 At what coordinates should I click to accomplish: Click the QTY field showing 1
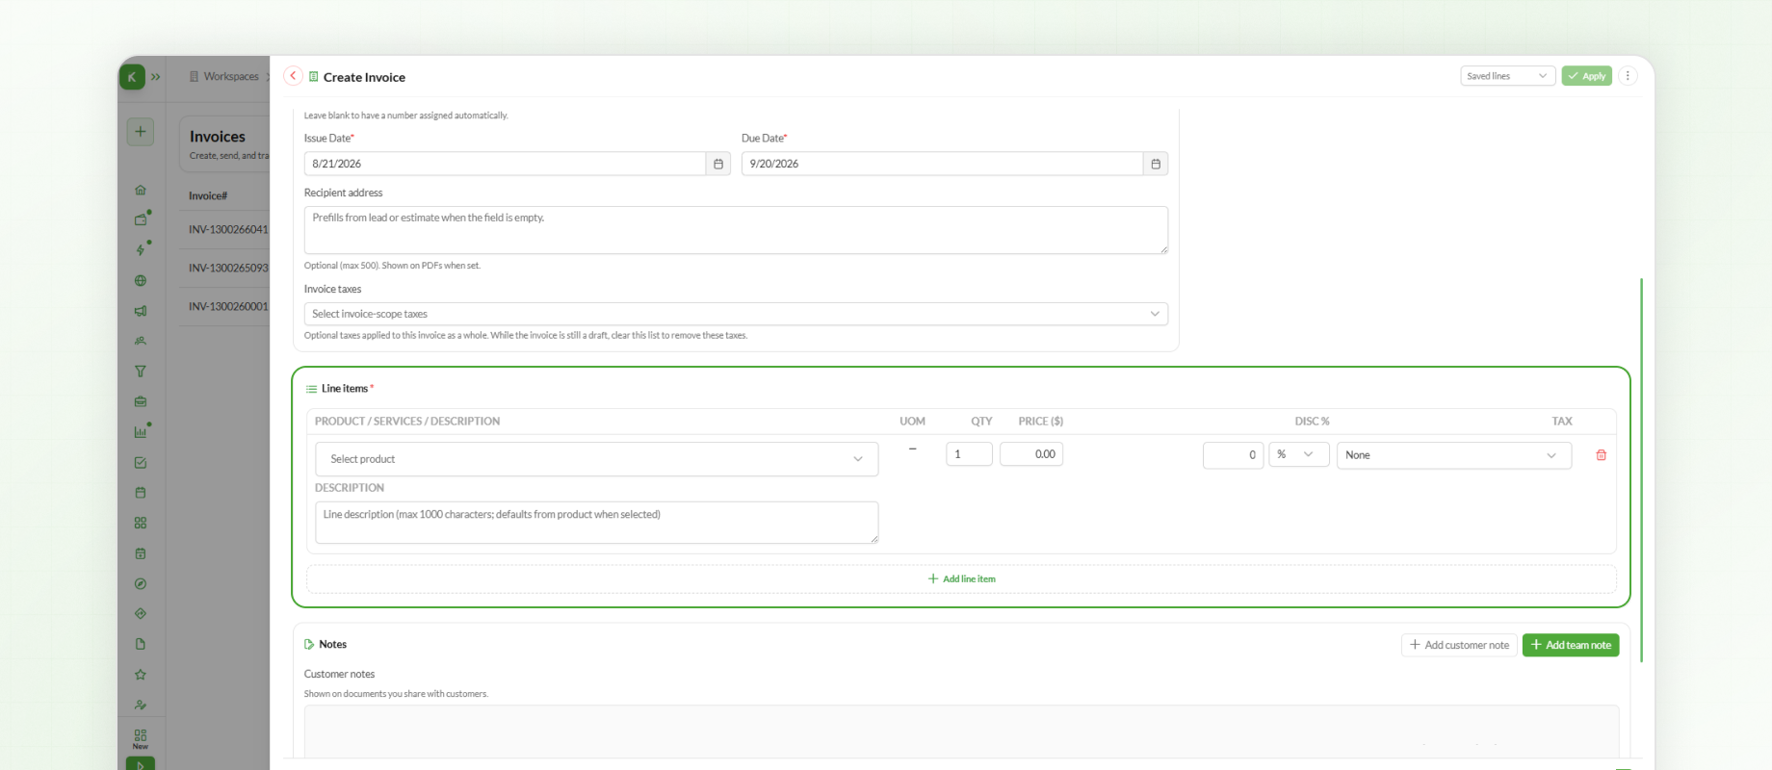(969, 454)
